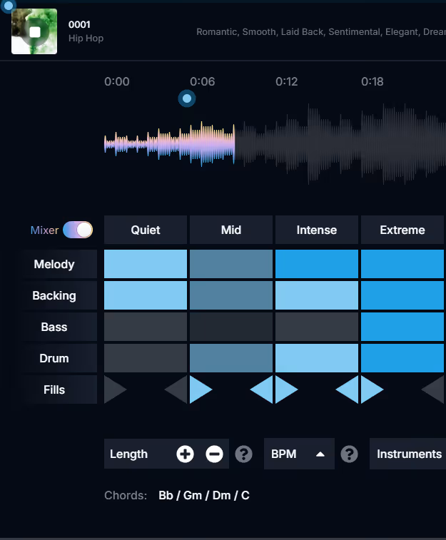This screenshot has width=446, height=540.
Task: Click the Melody row label
Action: [54, 264]
